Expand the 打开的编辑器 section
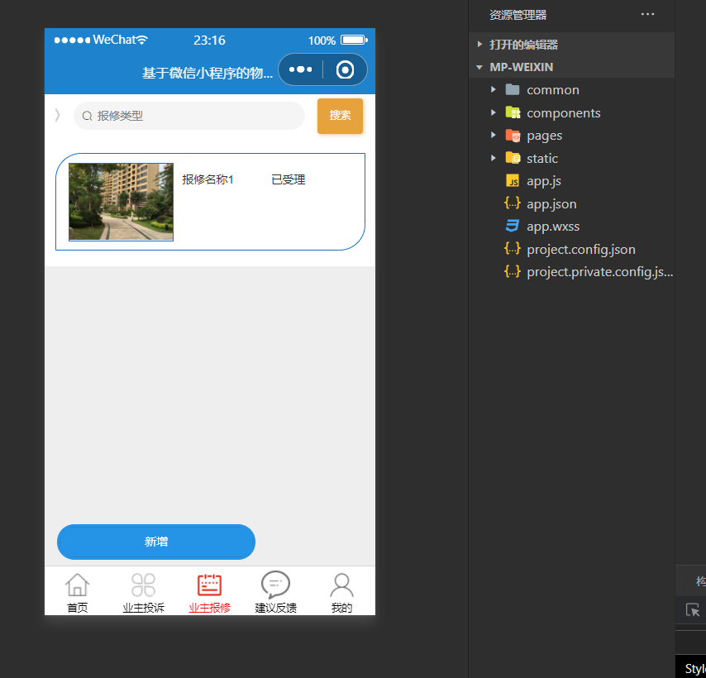The image size is (706, 678). pos(572,44)
